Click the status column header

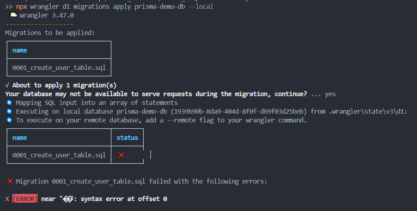(x=127, y=137)
